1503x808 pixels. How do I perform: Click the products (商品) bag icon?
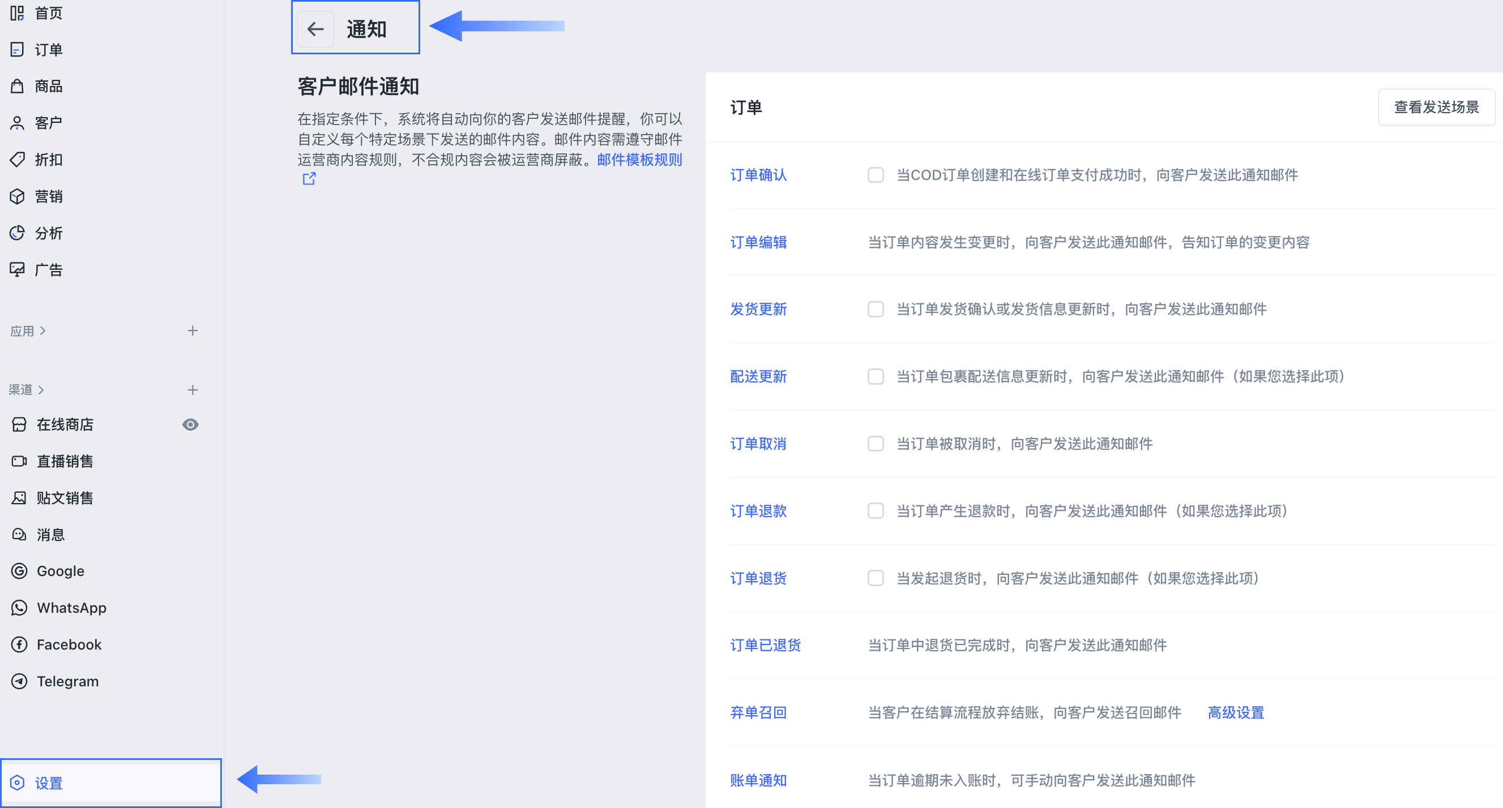(18, 86)
